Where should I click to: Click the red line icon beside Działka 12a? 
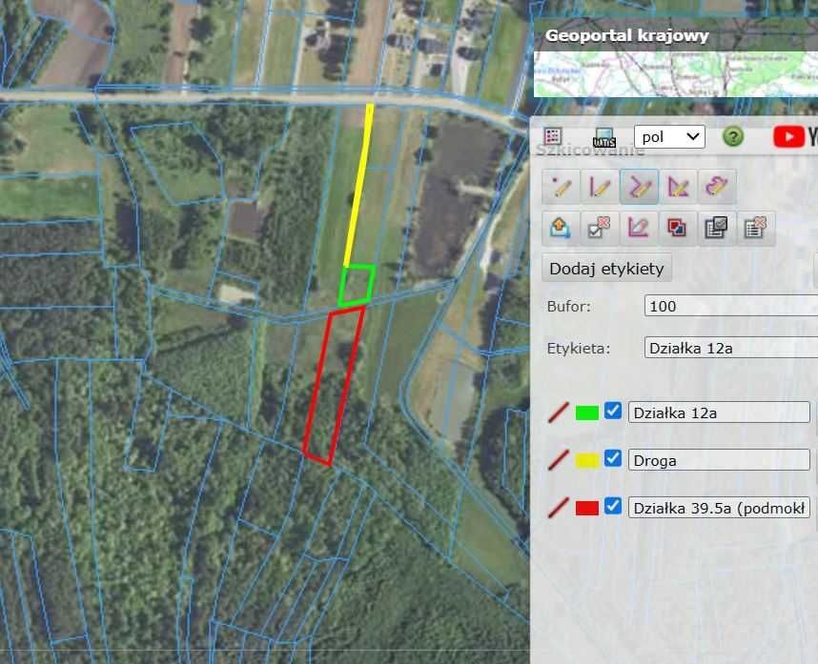559,412
